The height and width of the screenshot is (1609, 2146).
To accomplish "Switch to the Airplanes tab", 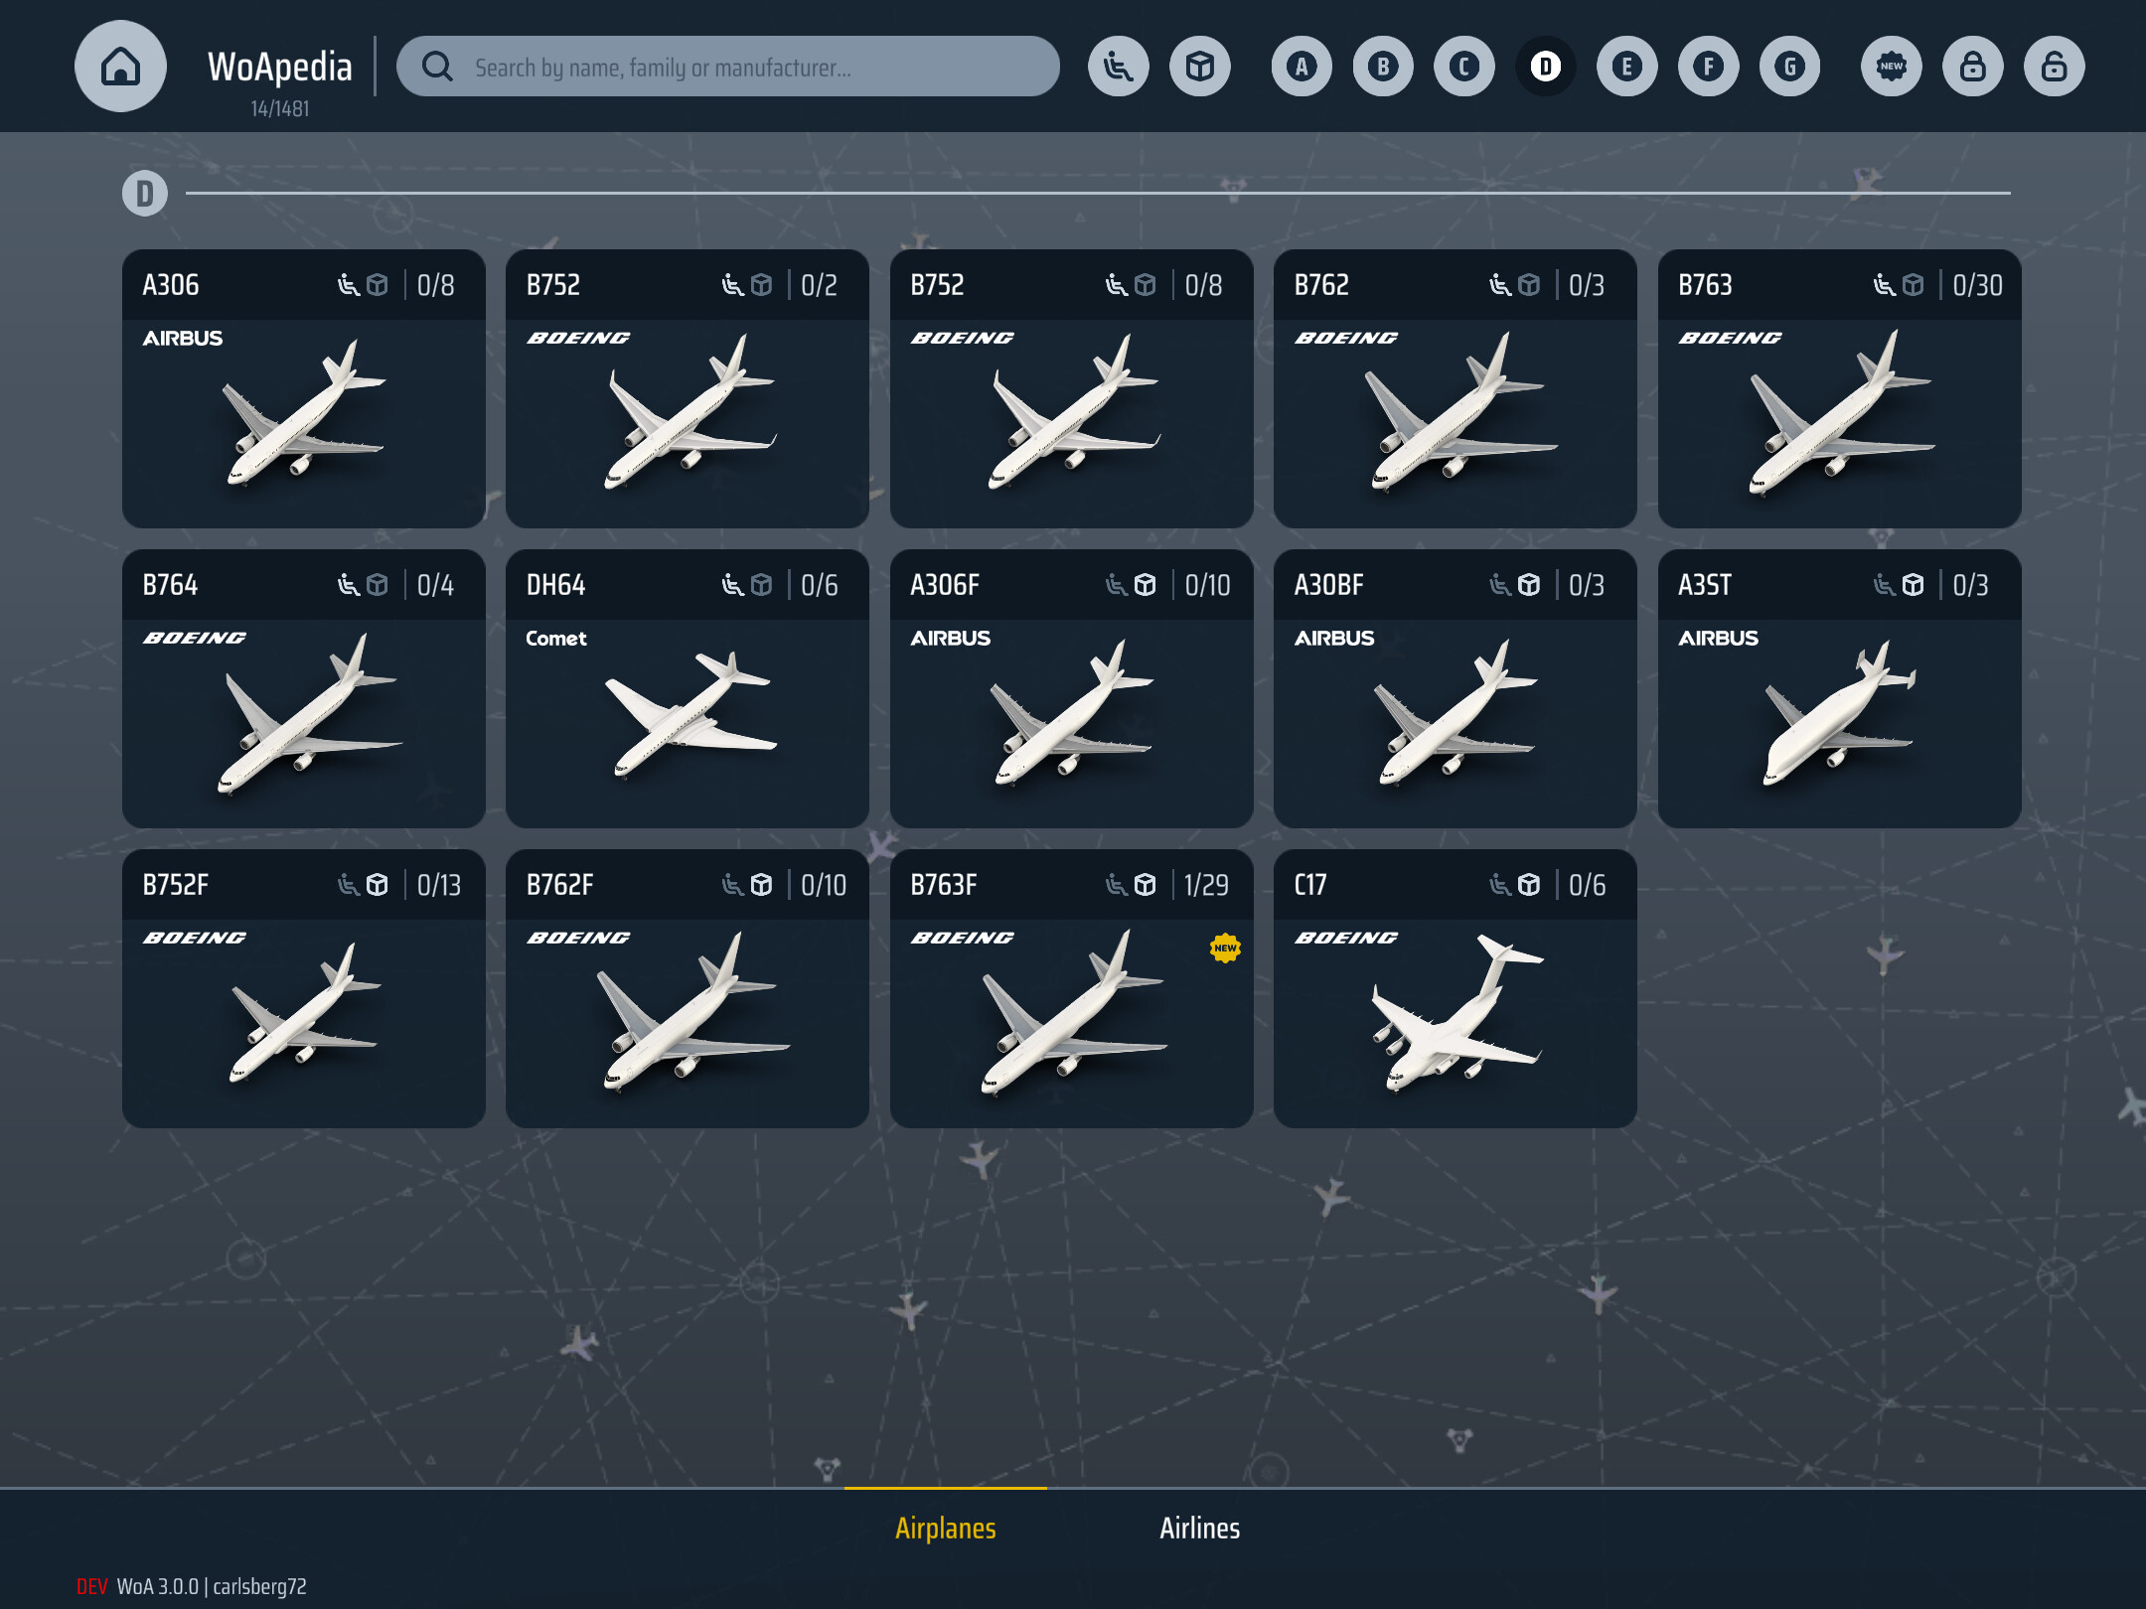I will pos(945,1528).
